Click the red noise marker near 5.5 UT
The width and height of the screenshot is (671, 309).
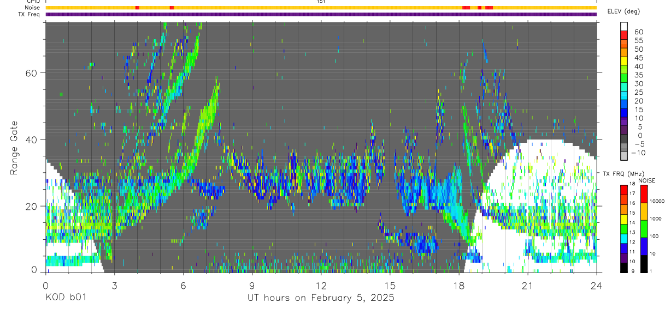coord(172,8)
